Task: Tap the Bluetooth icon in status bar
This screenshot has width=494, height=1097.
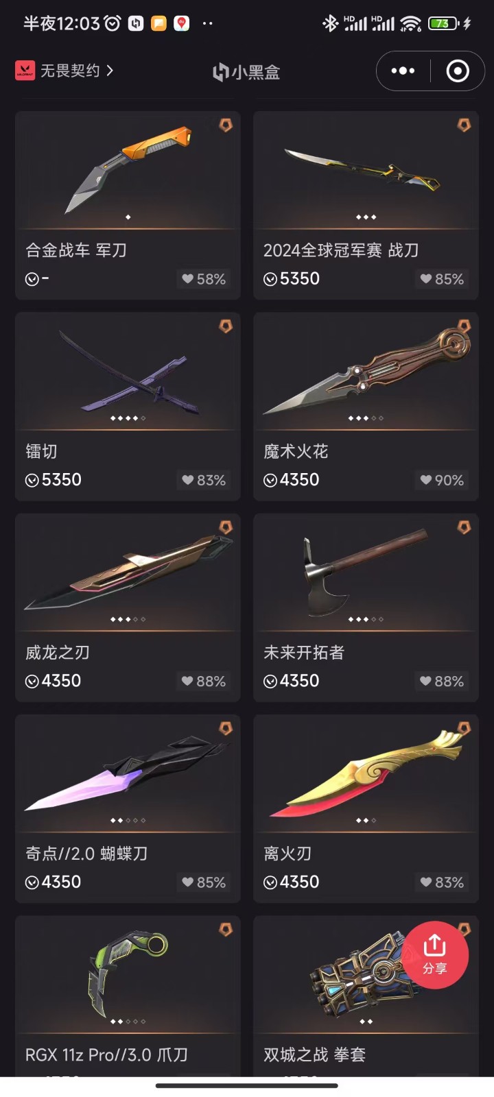Action: pyautogui.click(x=330, y=23)
